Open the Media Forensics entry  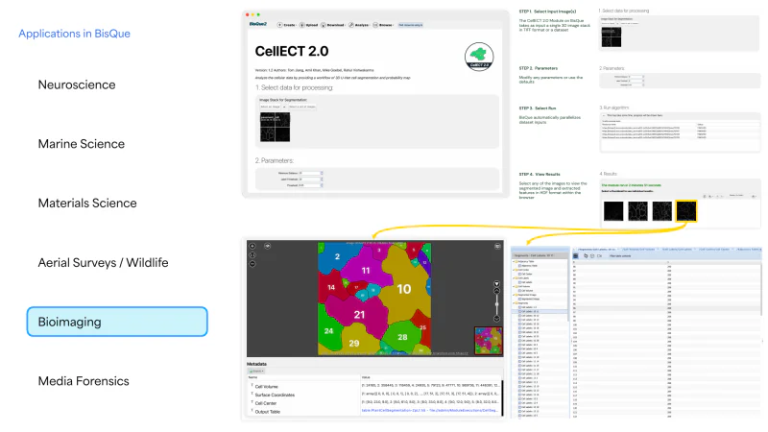point(84,381)
